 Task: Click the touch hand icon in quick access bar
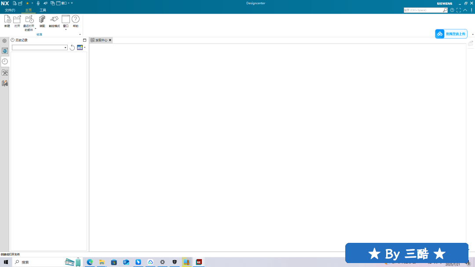[45, 4]
